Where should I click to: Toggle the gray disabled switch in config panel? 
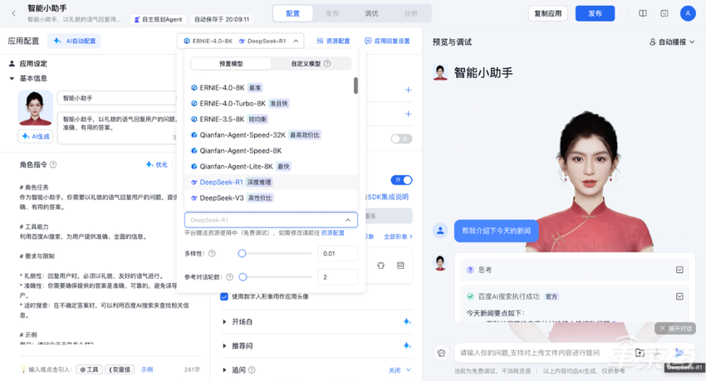coord(401,139)
